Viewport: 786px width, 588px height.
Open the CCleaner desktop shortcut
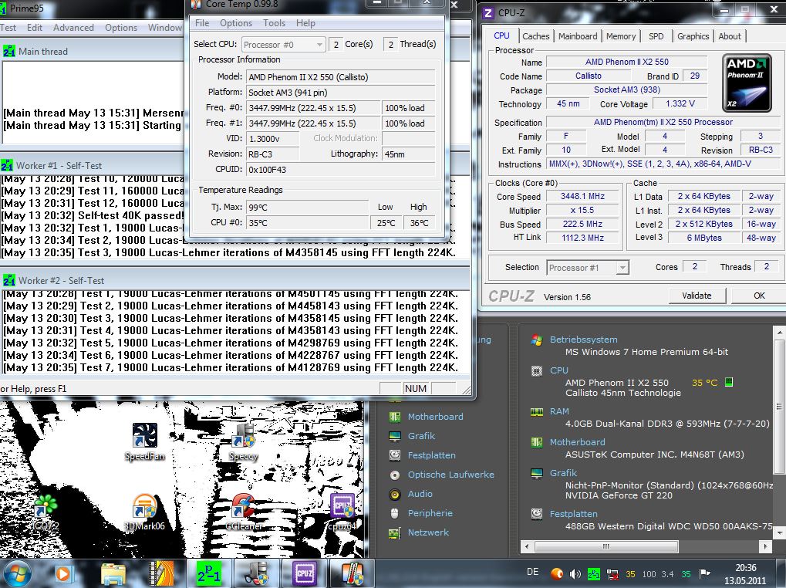pyautogui.click(x=243, y=512)
